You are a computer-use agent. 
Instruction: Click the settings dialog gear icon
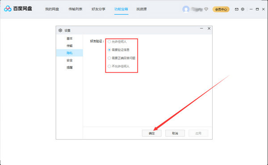(60, 30)
